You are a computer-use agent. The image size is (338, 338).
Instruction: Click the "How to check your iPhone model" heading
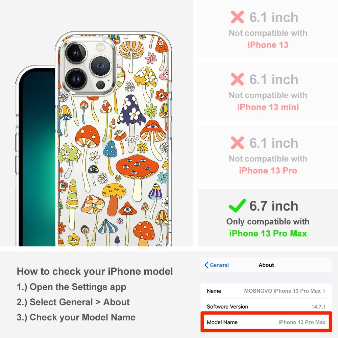click(x=95, y=271)
